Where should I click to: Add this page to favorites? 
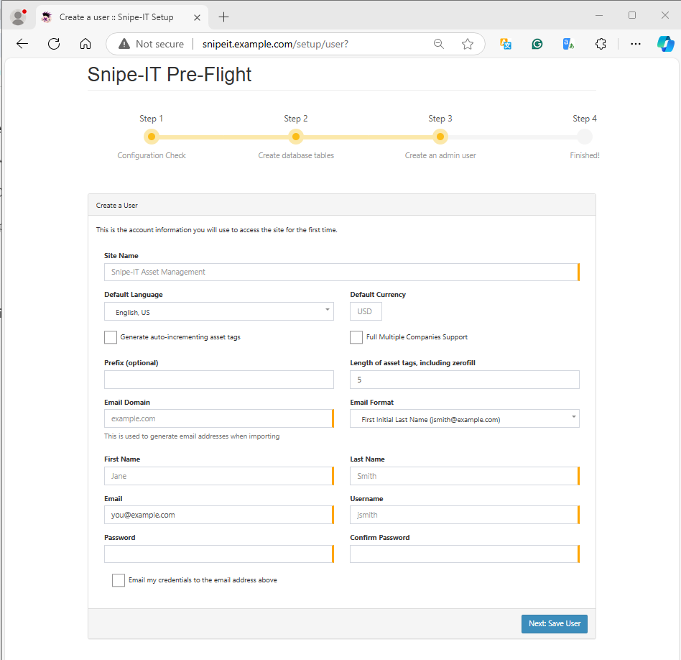[468, 44]
